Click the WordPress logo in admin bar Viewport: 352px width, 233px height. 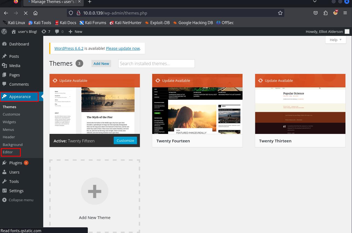point(4,31)
